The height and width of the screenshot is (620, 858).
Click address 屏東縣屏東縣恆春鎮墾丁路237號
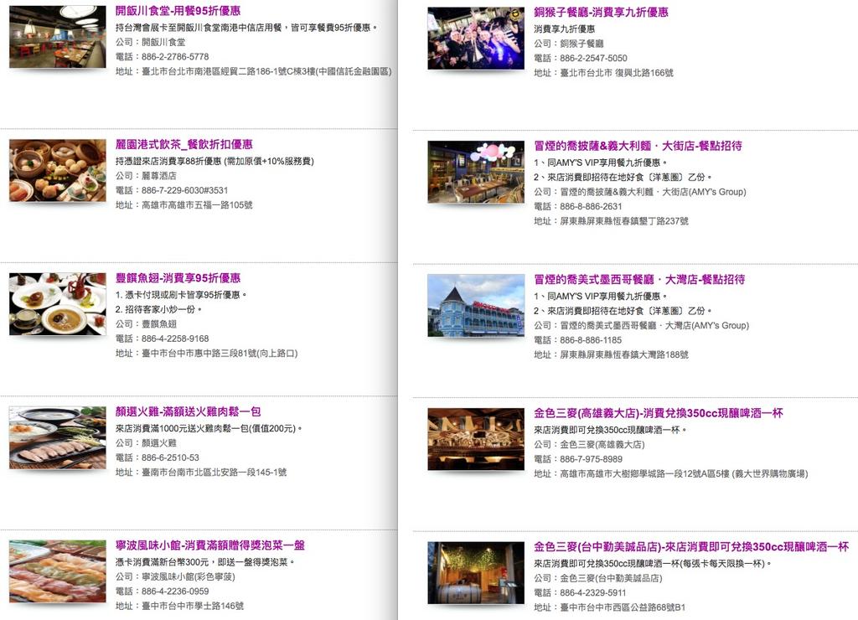[x=624, y=221]
